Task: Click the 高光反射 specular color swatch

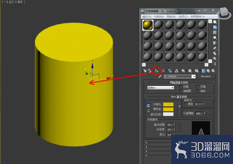Action: pos(168,114)
